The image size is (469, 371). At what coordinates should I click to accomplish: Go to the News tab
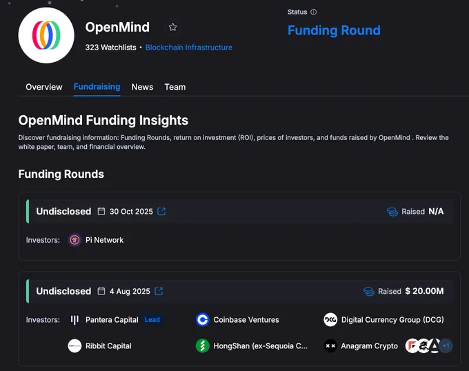[142, 87]
